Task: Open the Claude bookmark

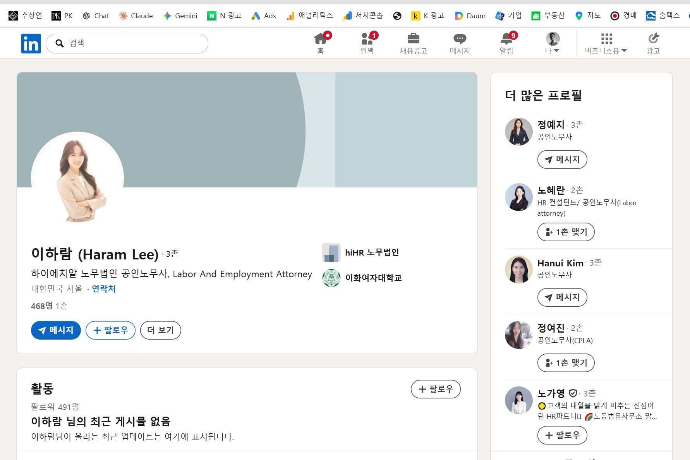Action: pyautogui.click(x=136, y=15)
